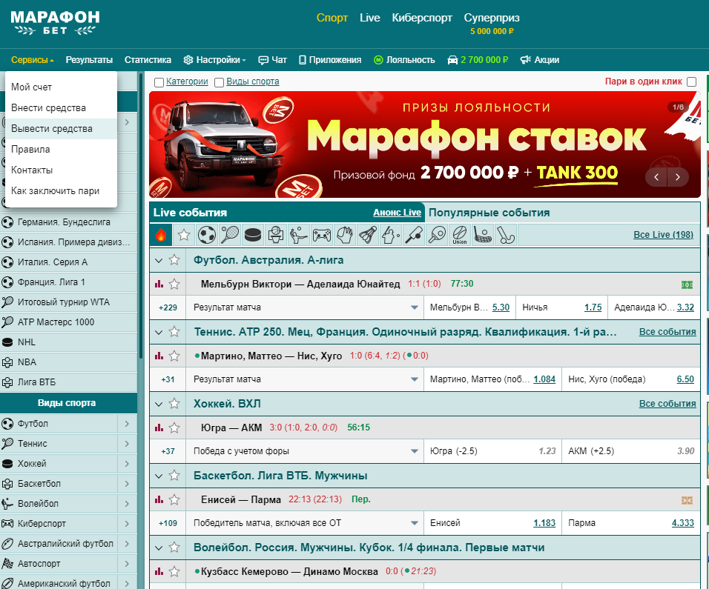Show previous banner slide with left arrow
The height and width of the screenshot is (589, 709).
coord(656,177)
